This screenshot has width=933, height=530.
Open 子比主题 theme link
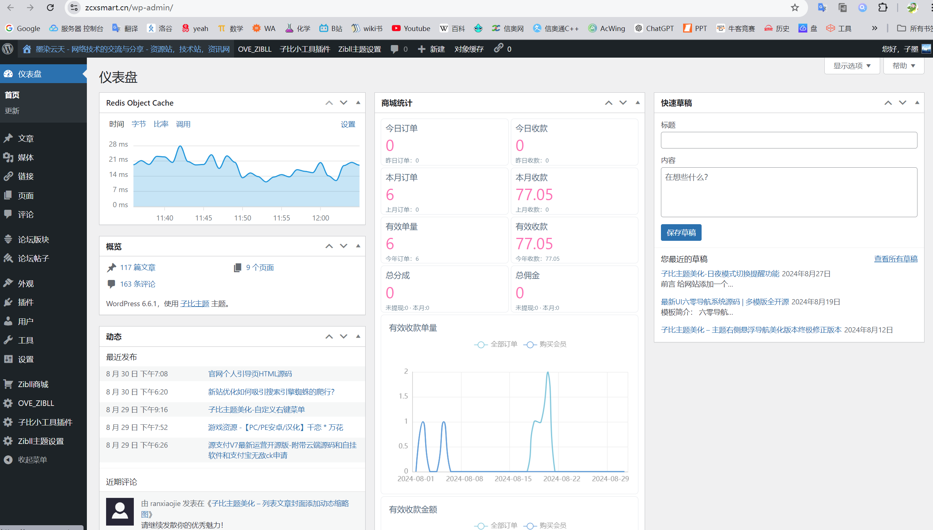[195, 304]
